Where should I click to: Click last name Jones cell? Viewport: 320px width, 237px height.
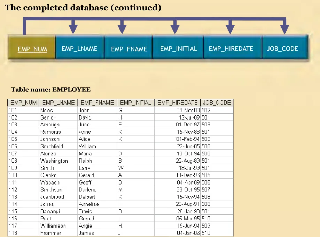58,204
